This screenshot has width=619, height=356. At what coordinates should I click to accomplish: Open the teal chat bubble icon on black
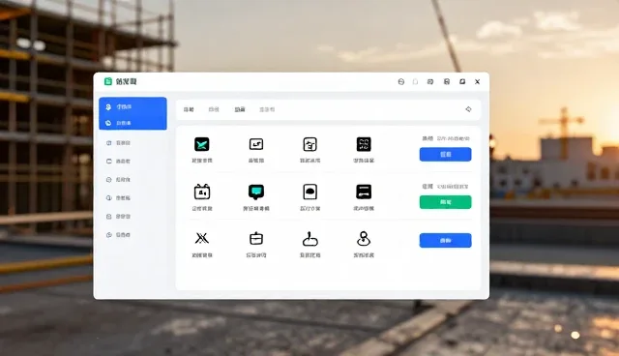click(x=256, y=192)
